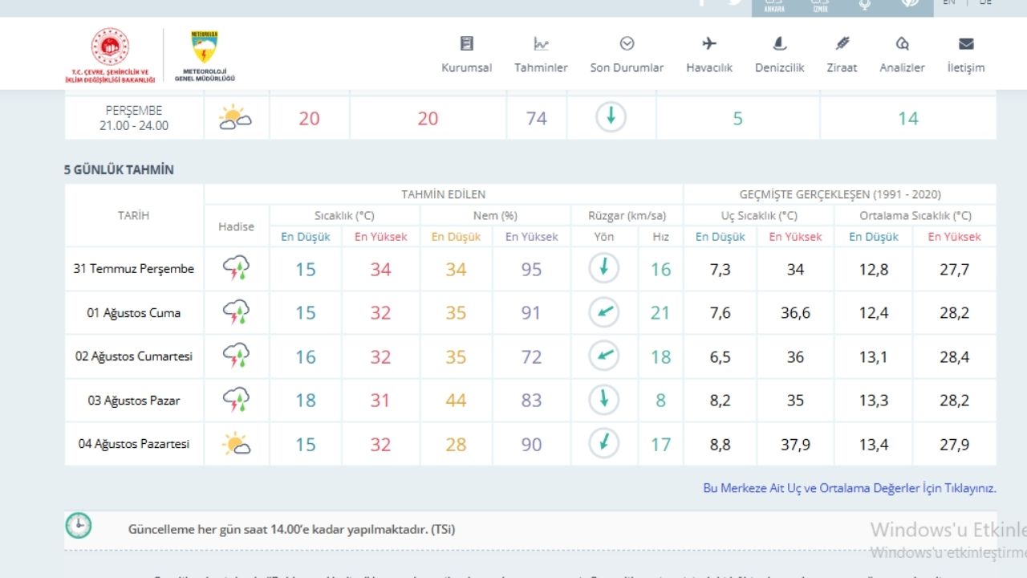1027x578 pixels.
Task: Click the partly cloudy icon for Perşembe 21.00-24.00
Action: [235, 118]
